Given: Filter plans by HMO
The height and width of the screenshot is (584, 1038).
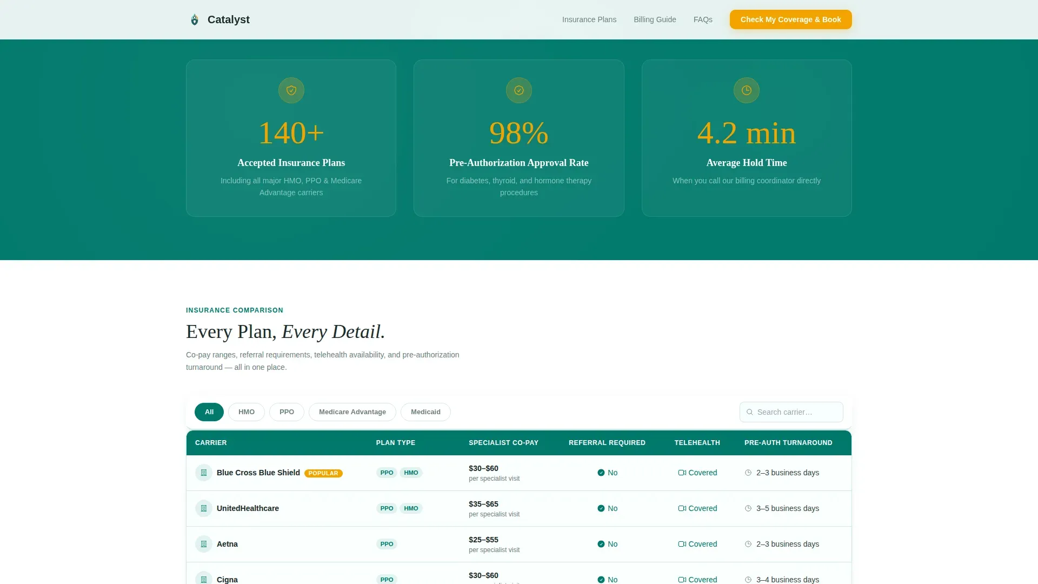Looking at the screenshot, I should click(x=247, y=412).
